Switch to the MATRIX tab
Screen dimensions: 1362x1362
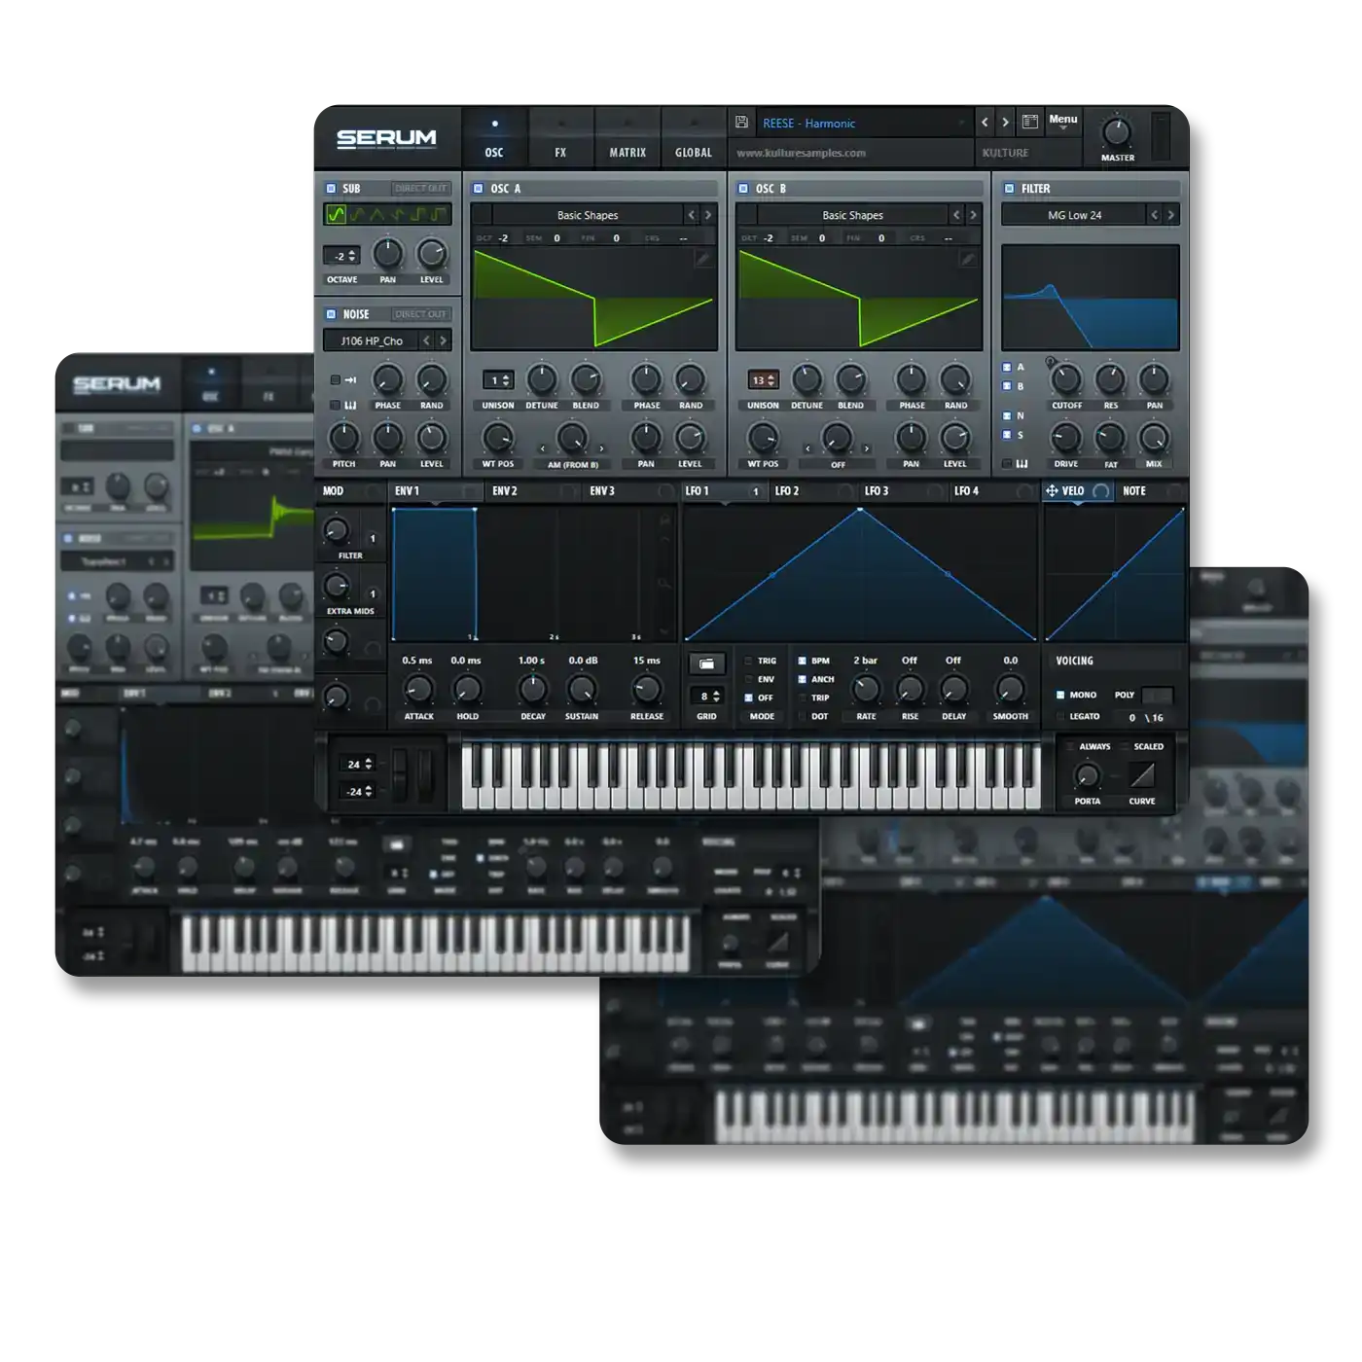pyautogui.click(x=627, y=153)
